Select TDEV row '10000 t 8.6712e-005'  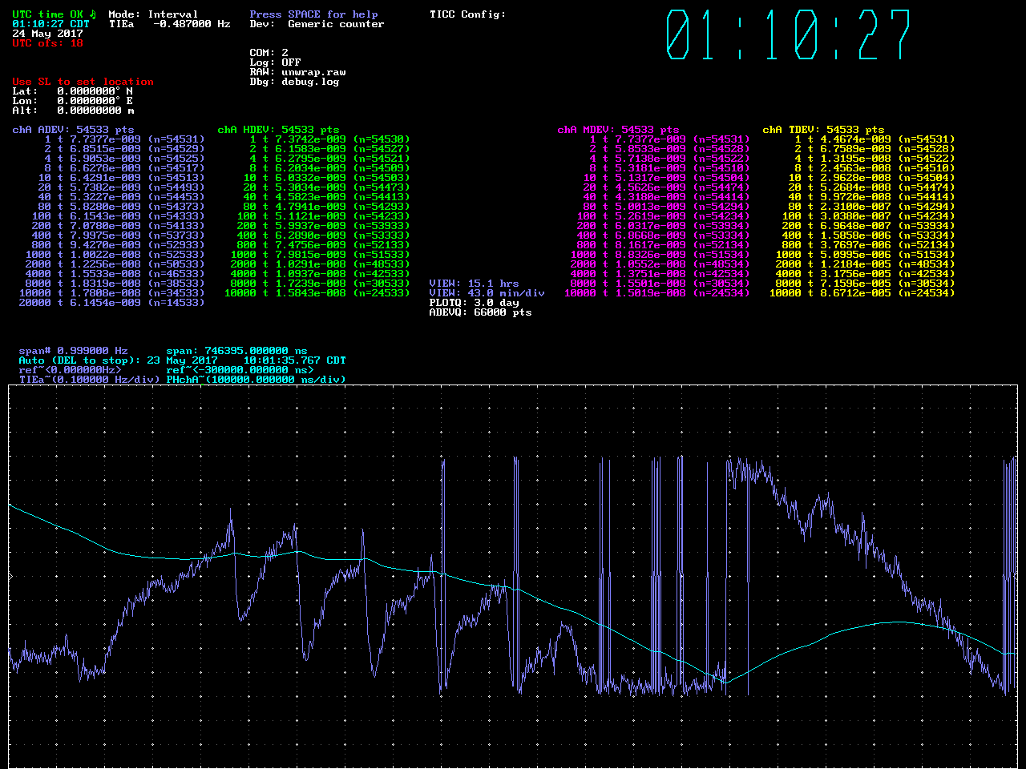pos(862,293)
